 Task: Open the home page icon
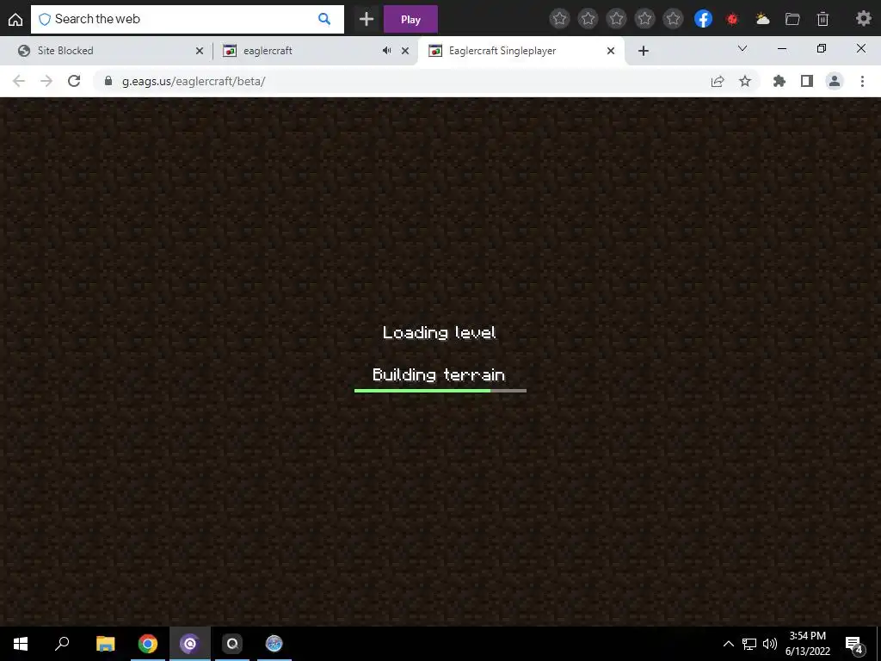pyautogui.click(x=15, y=20)
